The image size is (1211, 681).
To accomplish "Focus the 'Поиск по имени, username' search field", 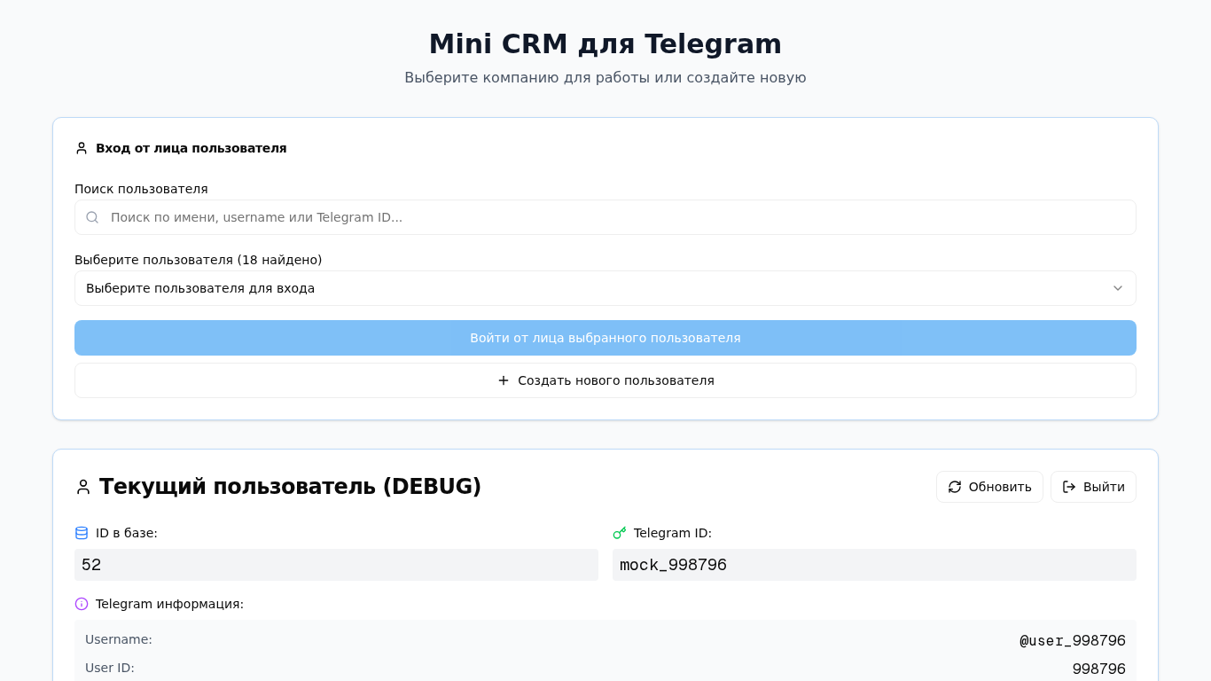I will pyautogui.click(x=605, y=217).
